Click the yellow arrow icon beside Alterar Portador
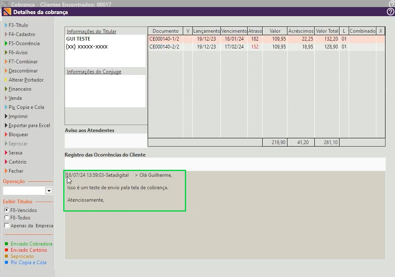This screenshot has width=395, height=277. (6, 80)
